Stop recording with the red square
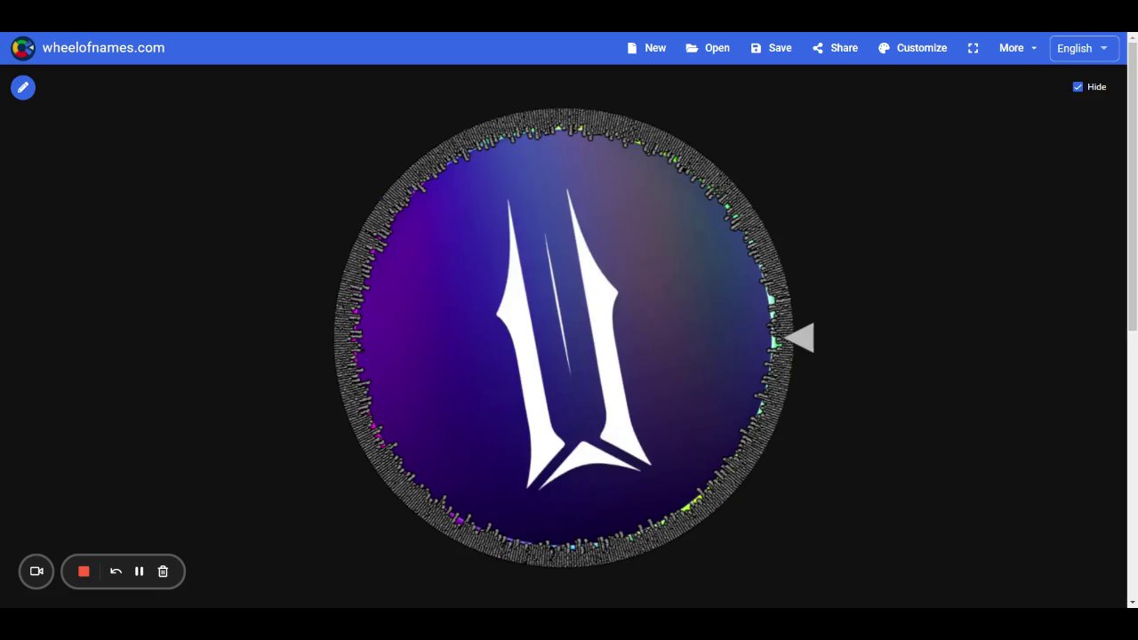Screen dimensions: 1138x640 84,572
